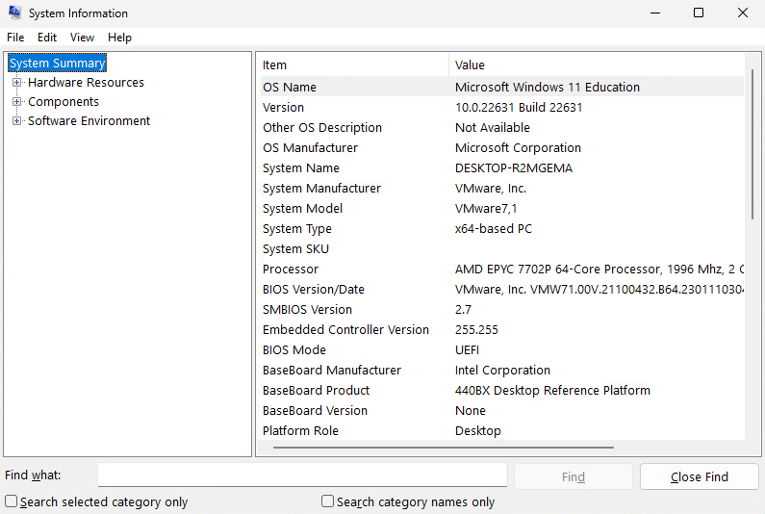Click the Item column header

pos(354,64)
